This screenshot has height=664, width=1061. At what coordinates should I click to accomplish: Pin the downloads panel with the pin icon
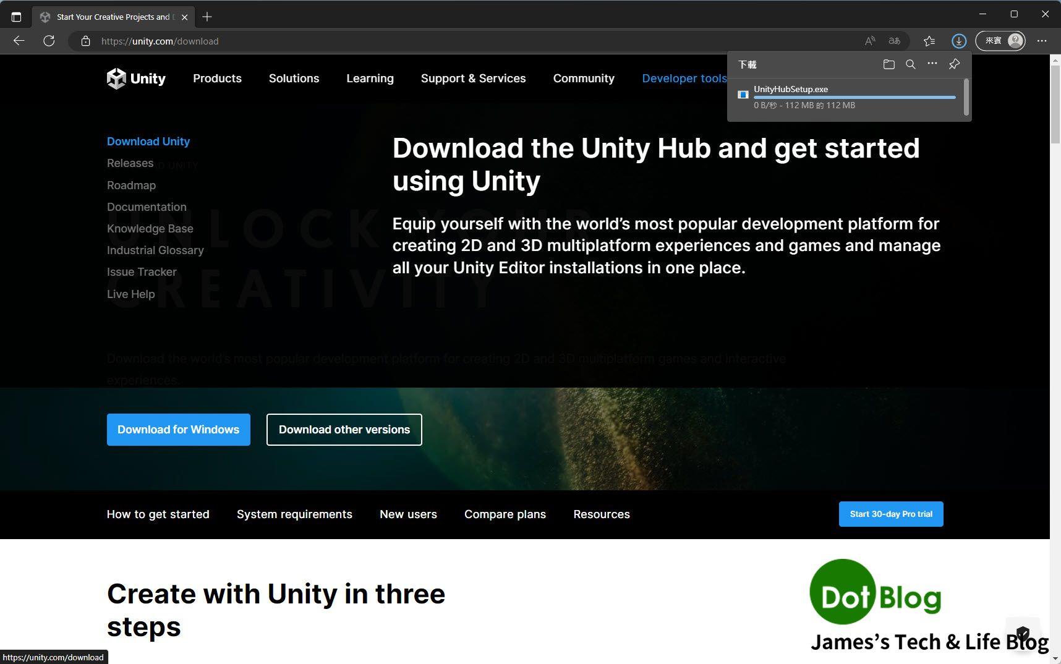pyautogui.click(x=953, y=64)
